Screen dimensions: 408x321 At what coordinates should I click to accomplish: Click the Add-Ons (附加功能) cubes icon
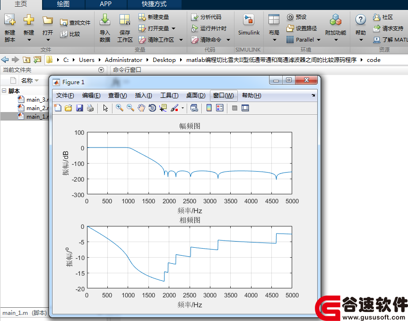[x=335, y=20]
